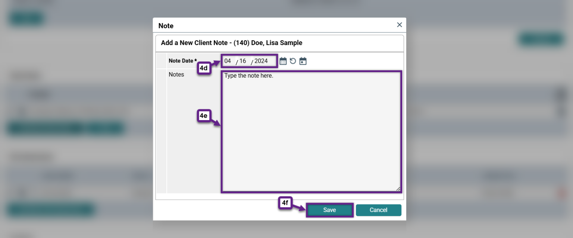Open the Note Date calendar picker
The height and width of the screenshot is (238, 573).
[x=283, y=61]
